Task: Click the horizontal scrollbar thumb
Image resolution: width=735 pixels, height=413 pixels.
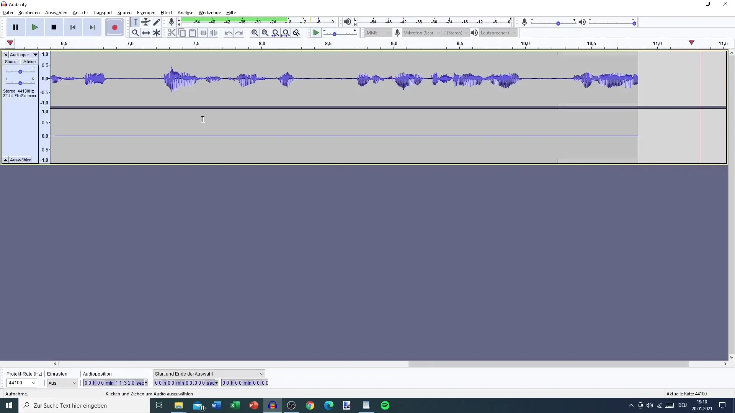Action: (x=549, y=364)
